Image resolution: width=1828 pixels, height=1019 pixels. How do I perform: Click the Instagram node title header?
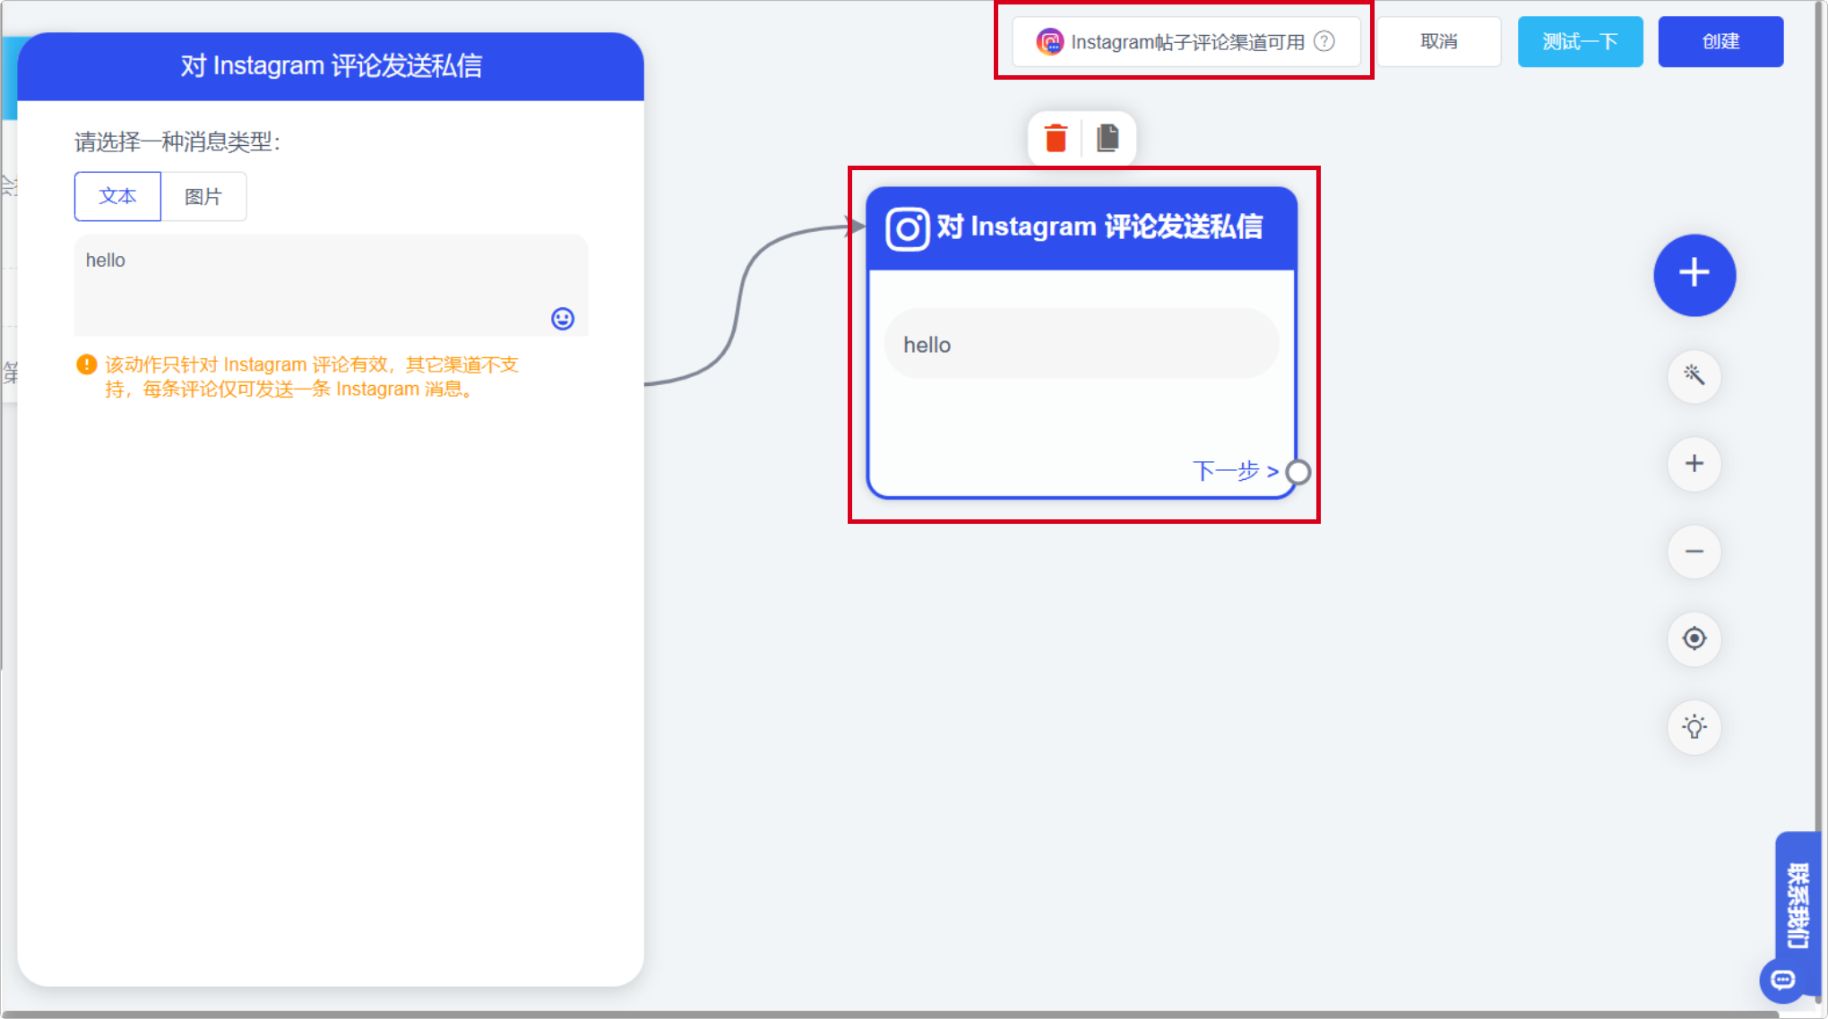[x=1082, y=227]
